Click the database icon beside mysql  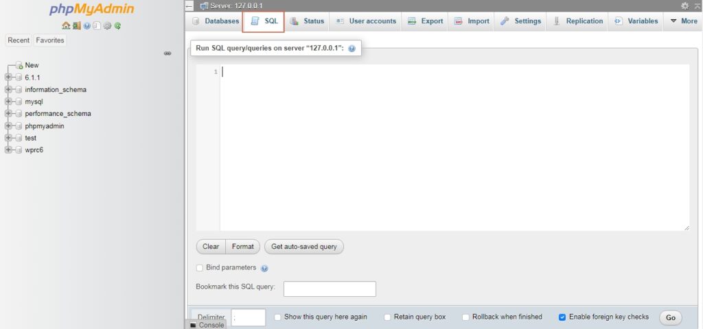coord(19,101)
